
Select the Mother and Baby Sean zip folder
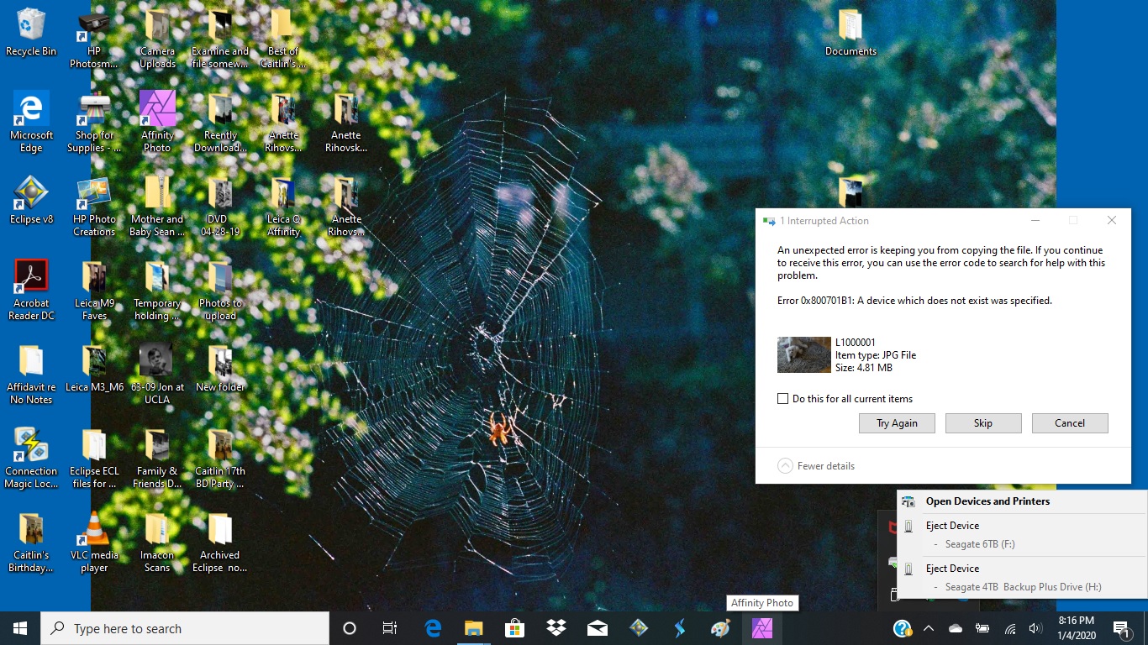tap(157, 207)
